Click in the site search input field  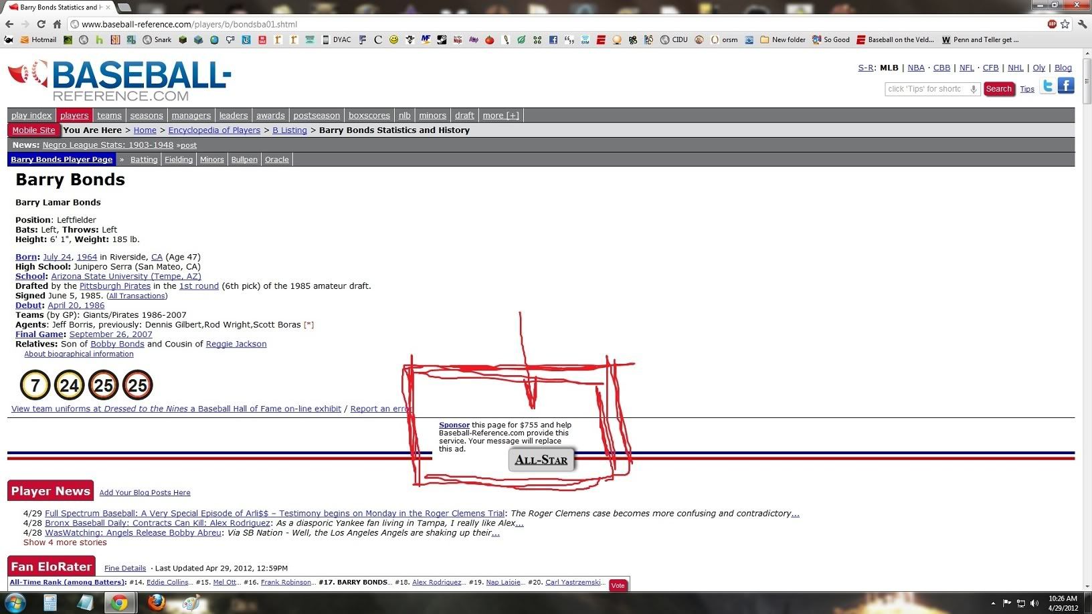pos(926,89)
